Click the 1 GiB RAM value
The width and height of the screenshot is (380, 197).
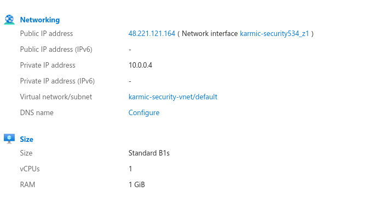(x=137, y=184)
